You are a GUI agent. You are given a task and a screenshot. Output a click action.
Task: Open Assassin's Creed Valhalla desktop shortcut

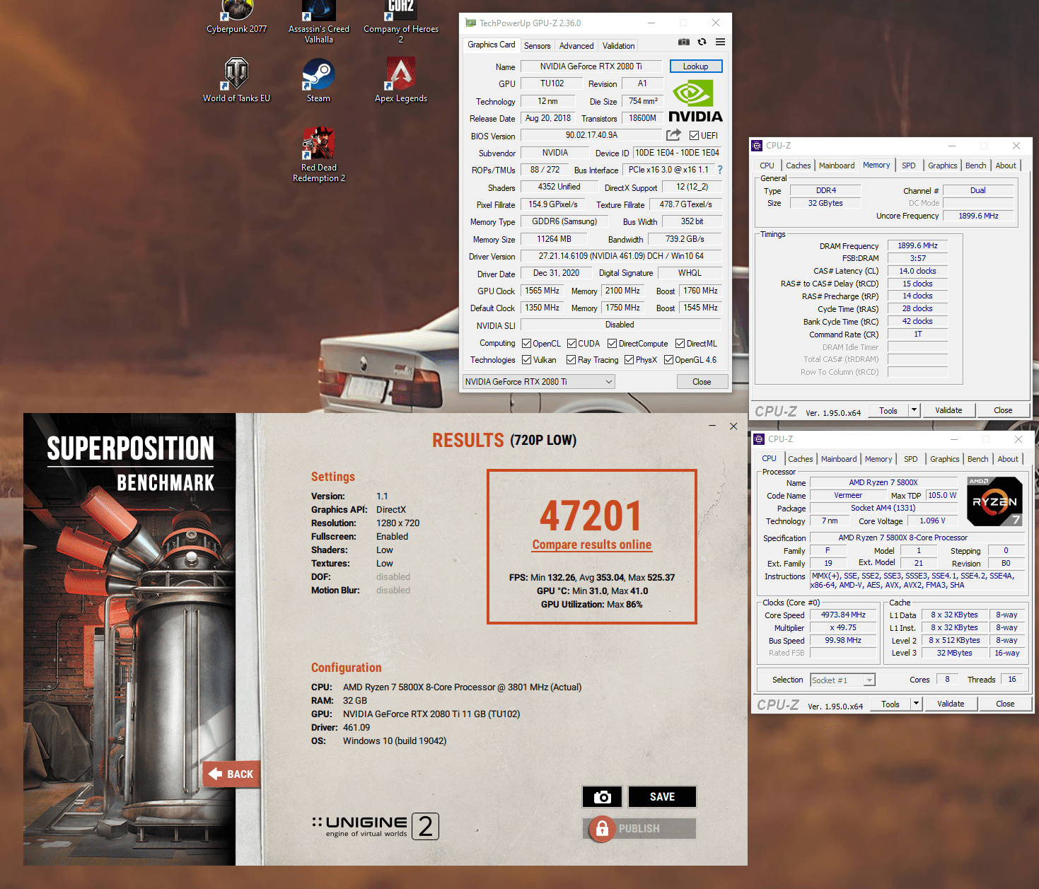[318, 22]
